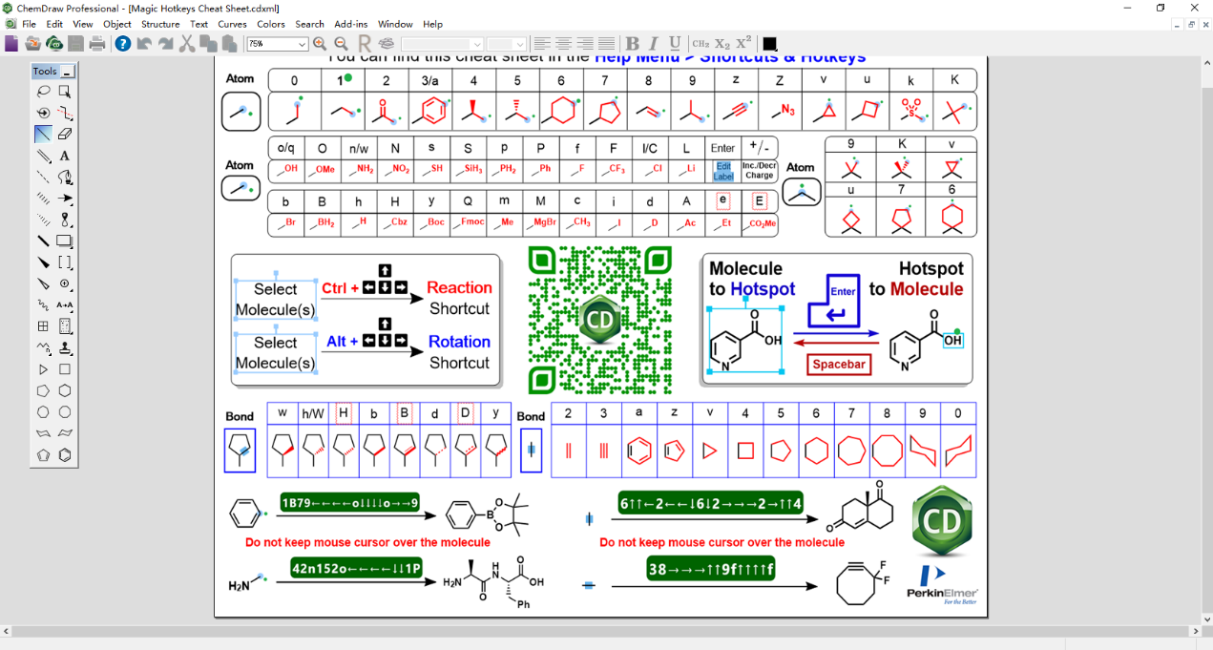Open the 75% zoom level dropdown
This screenshot has height=650, width=1213.
302,45
